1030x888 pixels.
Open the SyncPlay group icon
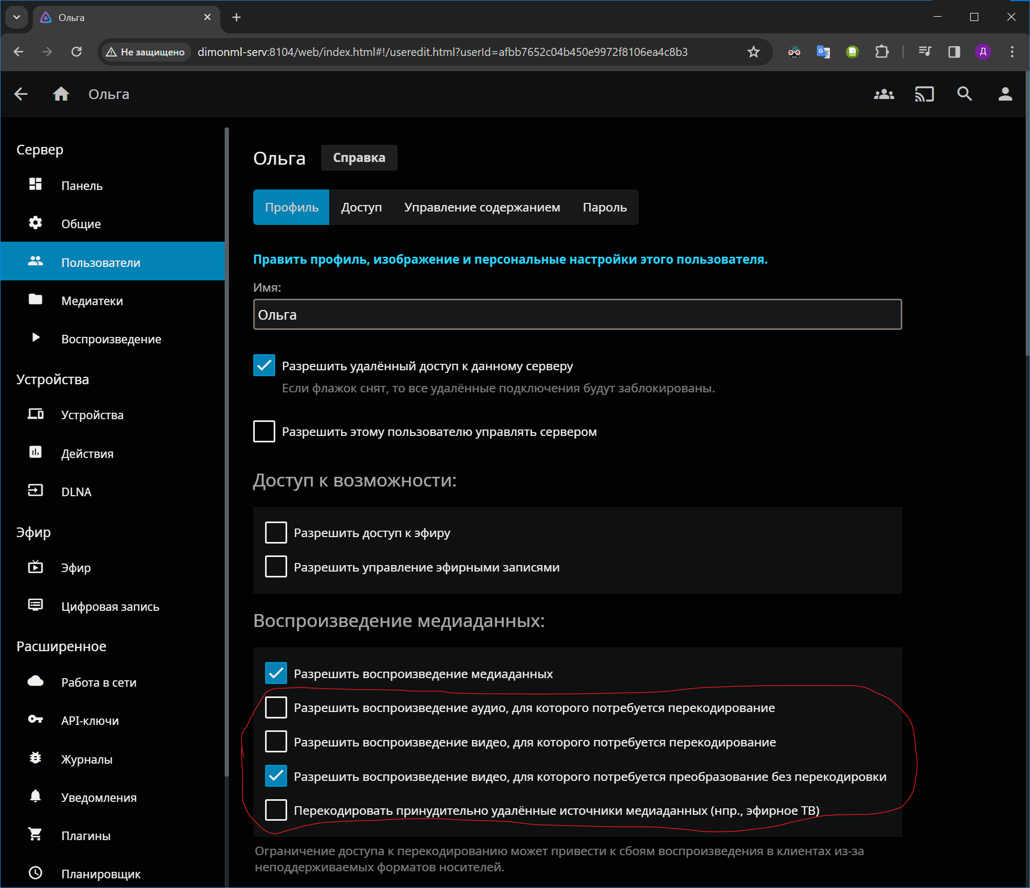pyautogui.click(x=883, y=94)
